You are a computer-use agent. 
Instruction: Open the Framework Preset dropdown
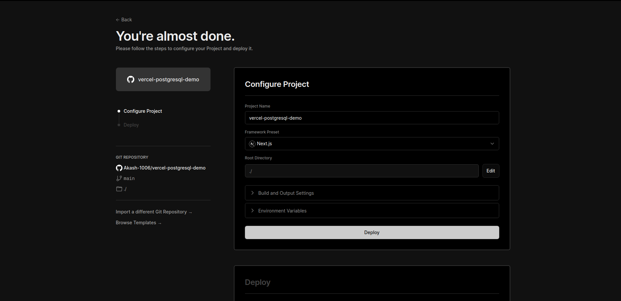tap(372, 144)
